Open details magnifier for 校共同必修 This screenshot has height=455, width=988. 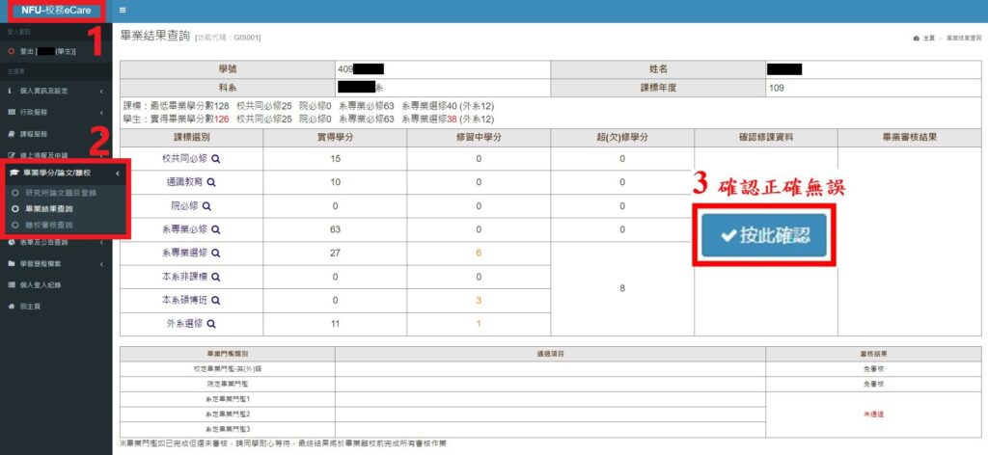click(215, 159)
